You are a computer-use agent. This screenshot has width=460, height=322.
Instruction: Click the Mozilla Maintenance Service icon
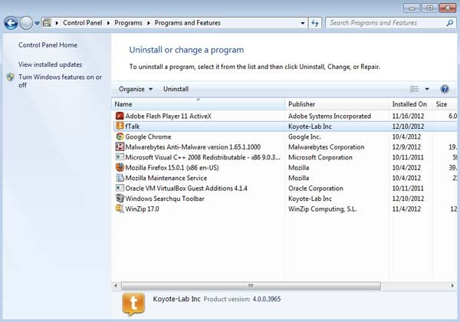coord(120,178)
